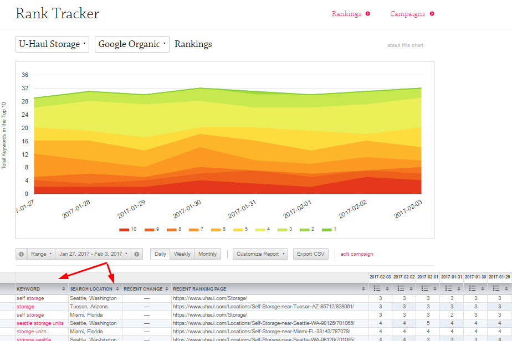This screenshot has width=512, height=341.
Task: Click list icon under 2017-02-02 column
Action: tap(401, 288)
